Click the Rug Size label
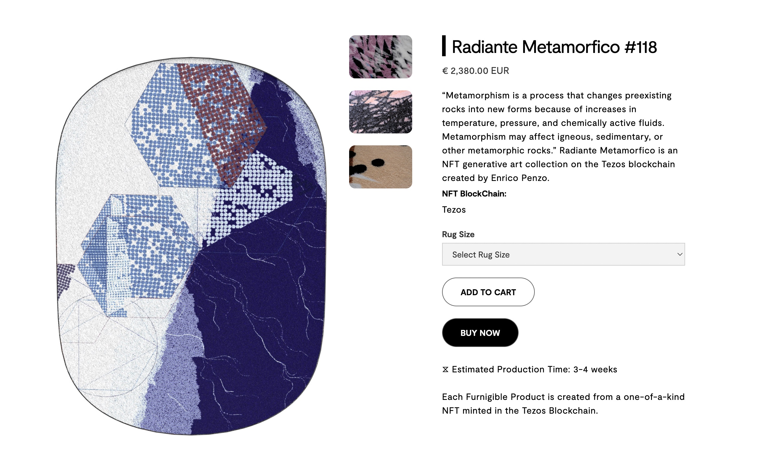 pos(458,234)
